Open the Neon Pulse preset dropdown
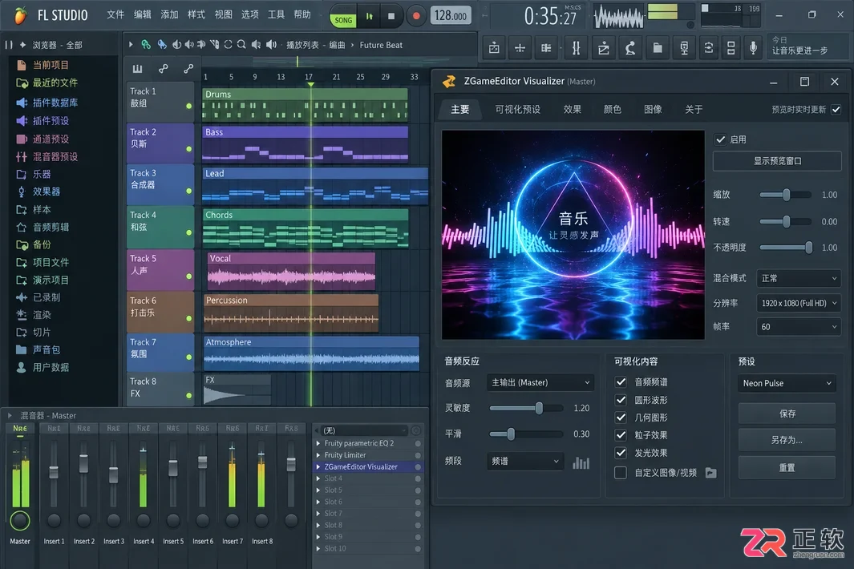 pyautogui.click(x=787, y=383)
